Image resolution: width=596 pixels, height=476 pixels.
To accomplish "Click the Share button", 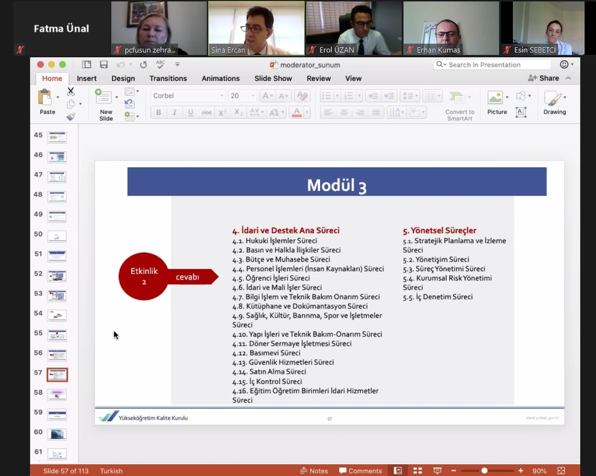I will 543,78.
